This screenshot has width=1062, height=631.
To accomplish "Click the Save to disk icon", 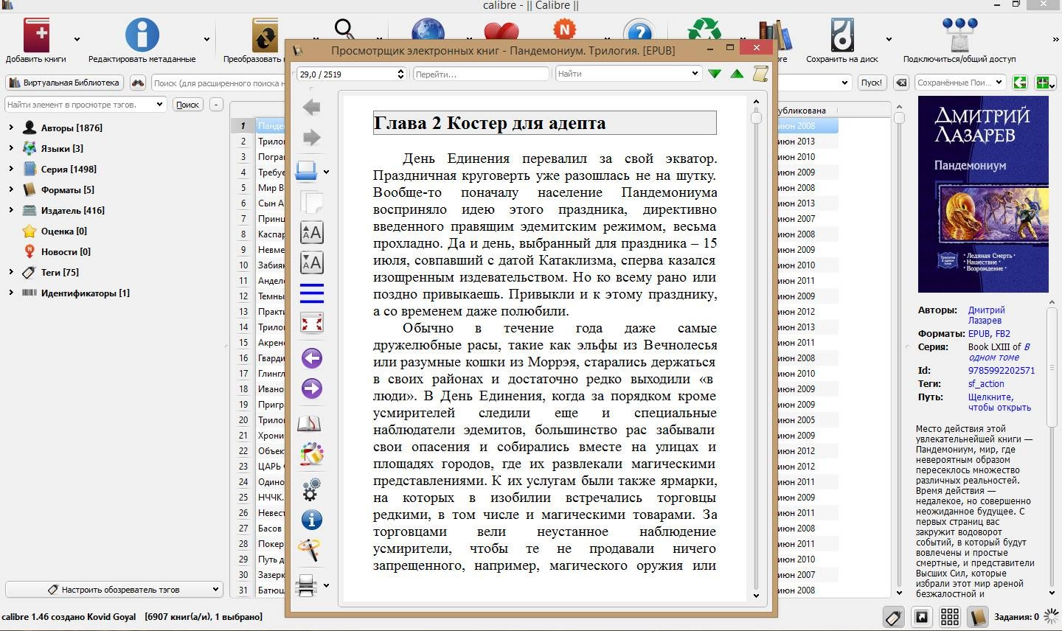I will click(x=841, y=34).
